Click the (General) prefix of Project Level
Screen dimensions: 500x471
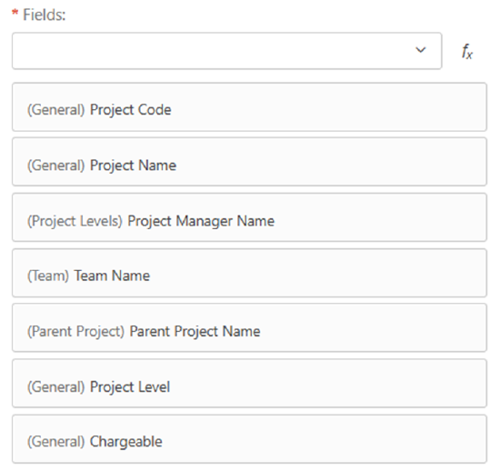pos(55,386)
